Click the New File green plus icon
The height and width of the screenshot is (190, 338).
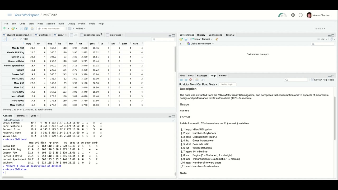click(x=4, y=28)
